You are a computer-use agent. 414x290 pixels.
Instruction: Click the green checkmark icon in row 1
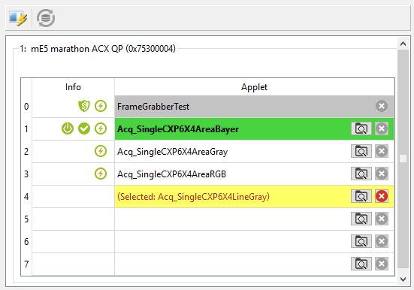click(84, 128)
